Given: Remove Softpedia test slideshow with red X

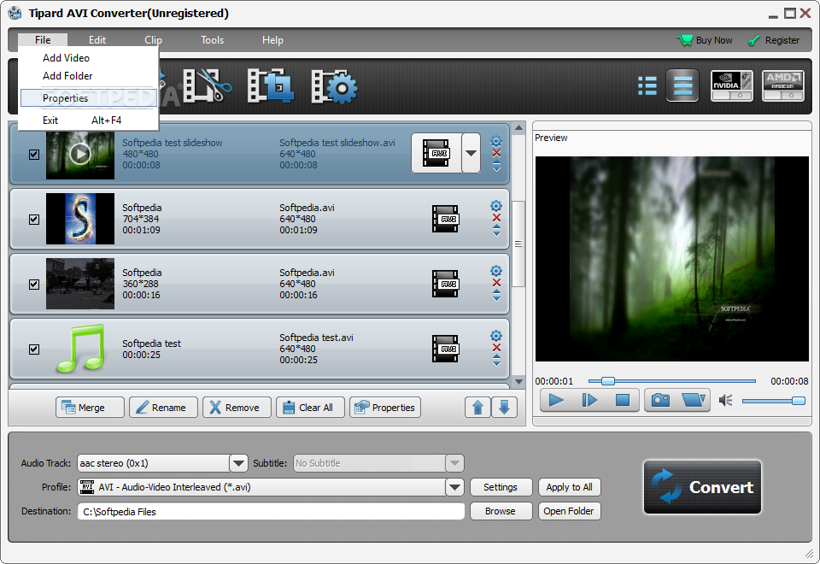Looking at the screenshot, I should tap(497, 153).
